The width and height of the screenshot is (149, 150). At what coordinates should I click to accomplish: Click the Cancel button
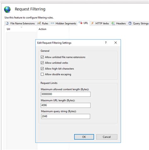107,137
